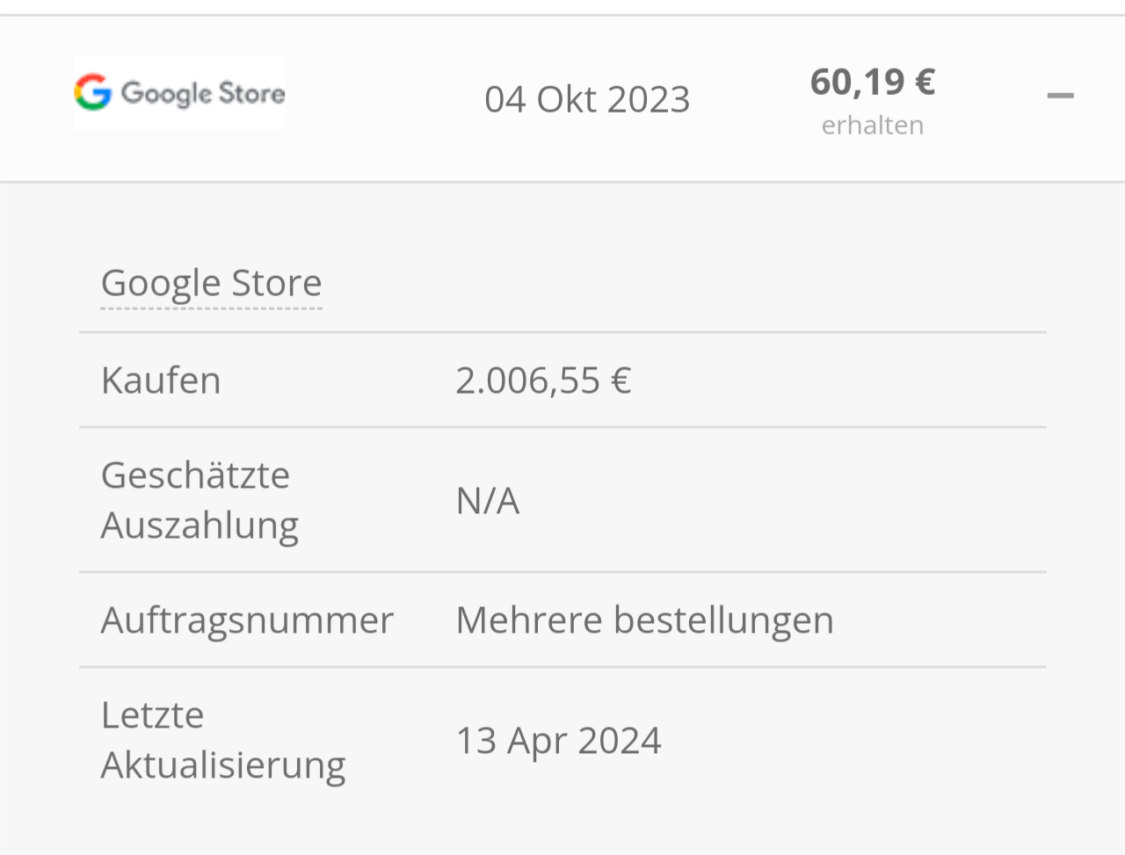1125x855 pixels.
Task: Click the N/A estimated payout value
Action: pyautogui.click(x=487, y=501)
